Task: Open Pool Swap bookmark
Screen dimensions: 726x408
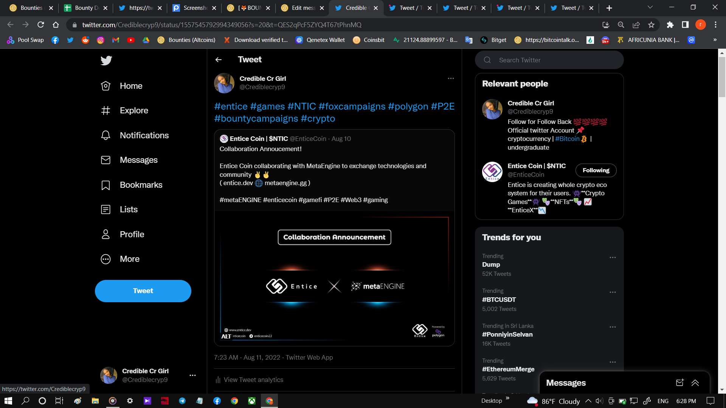Action: pyautogui.click(x=25, y=40)
